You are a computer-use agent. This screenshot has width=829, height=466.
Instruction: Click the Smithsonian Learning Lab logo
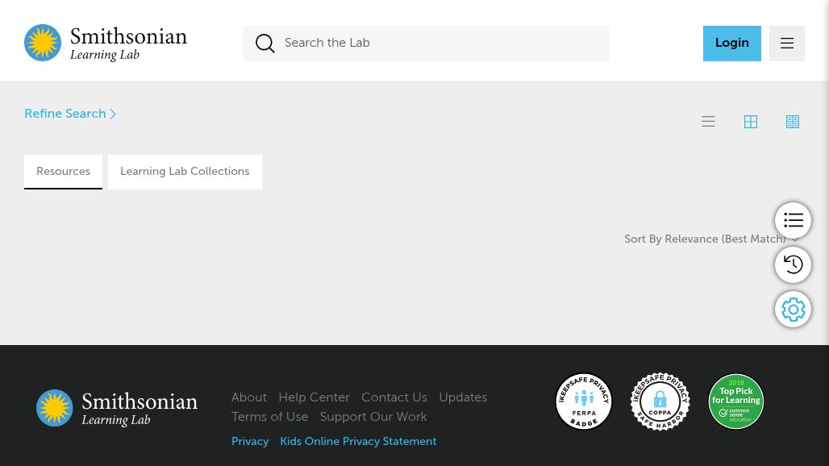pyautogui.click(x=106, y=43)
